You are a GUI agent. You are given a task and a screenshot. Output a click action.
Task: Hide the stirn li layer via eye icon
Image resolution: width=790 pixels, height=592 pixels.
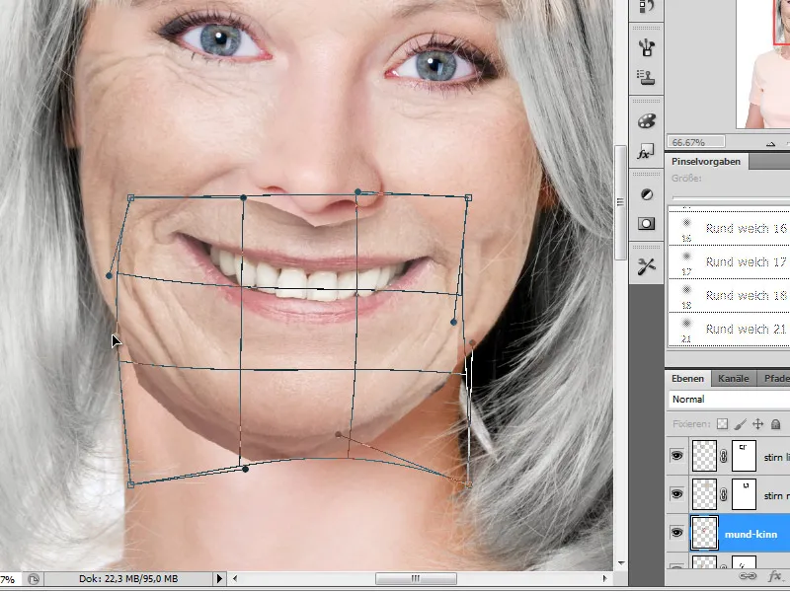coord(676,456)
